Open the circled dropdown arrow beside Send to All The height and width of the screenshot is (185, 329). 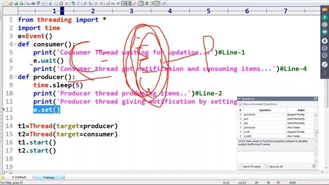(314, 166)
